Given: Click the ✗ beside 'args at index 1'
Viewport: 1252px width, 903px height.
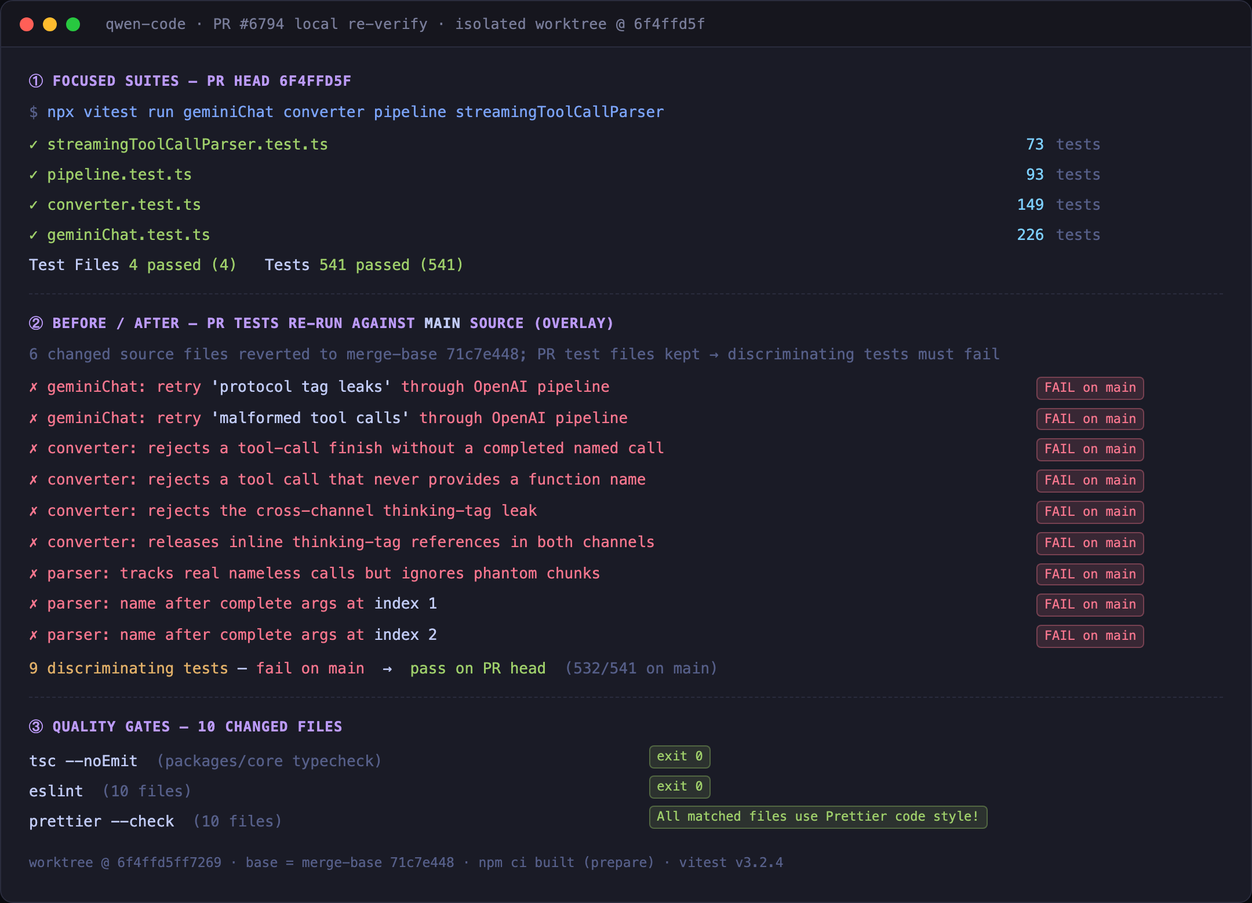Looking at the screenshot, I should coord(34,603).
